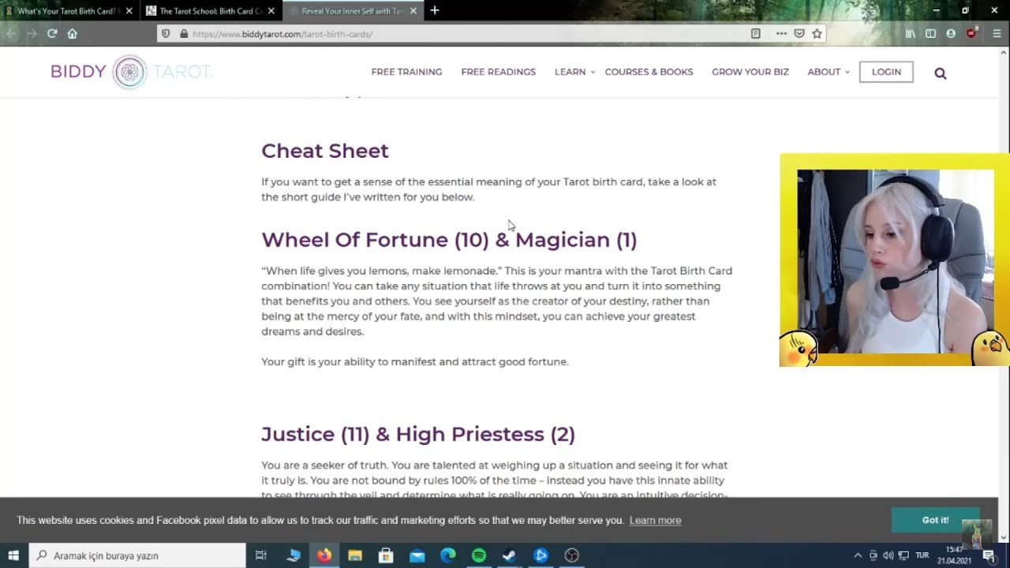The width and height of the screenshot is (1010, 568).
Task: Open COURSES & BOOKS menu item
Action: coord(649,72)
